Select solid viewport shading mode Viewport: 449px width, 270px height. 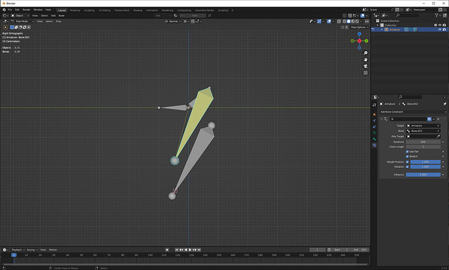coord(349,21)
